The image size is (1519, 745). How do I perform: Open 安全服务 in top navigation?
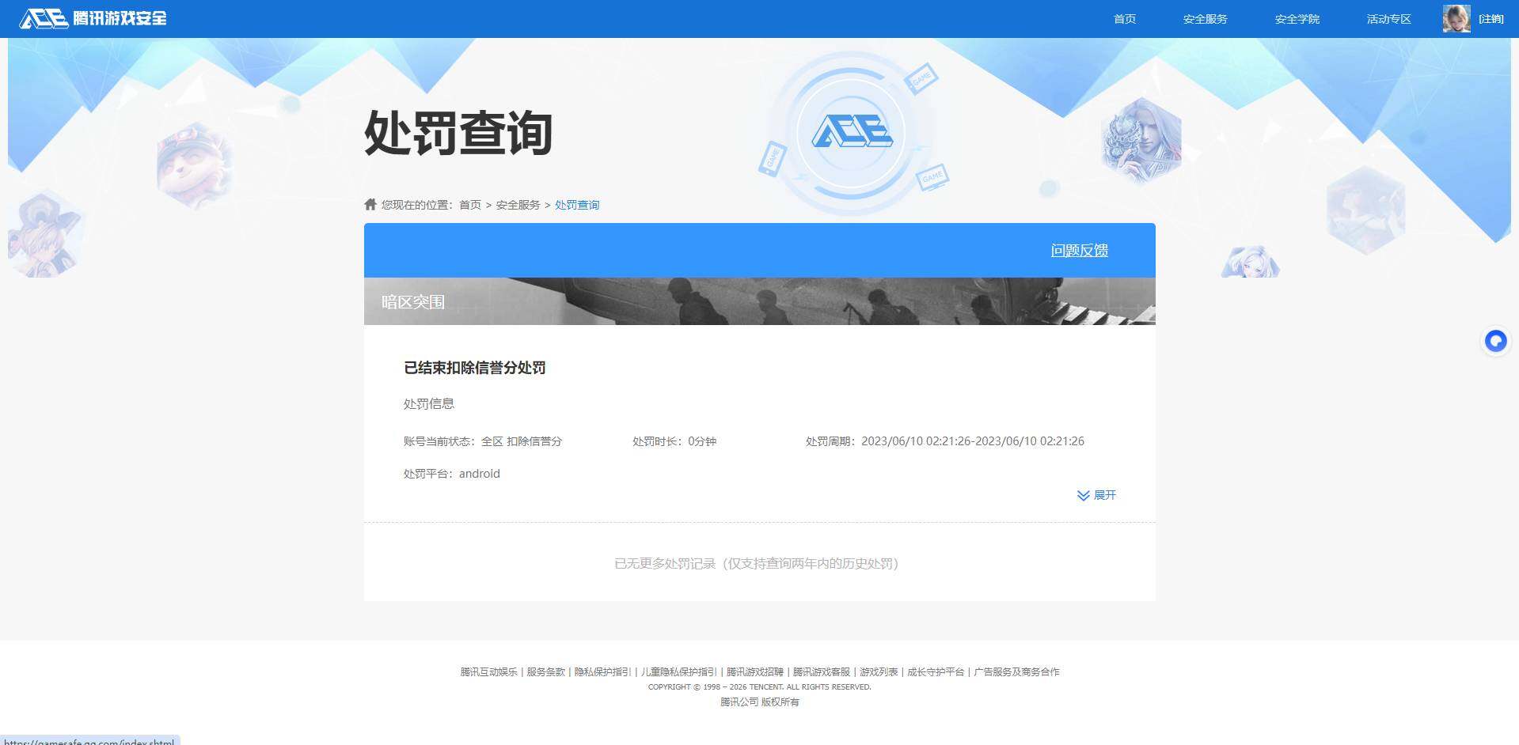pos(1205,19)
